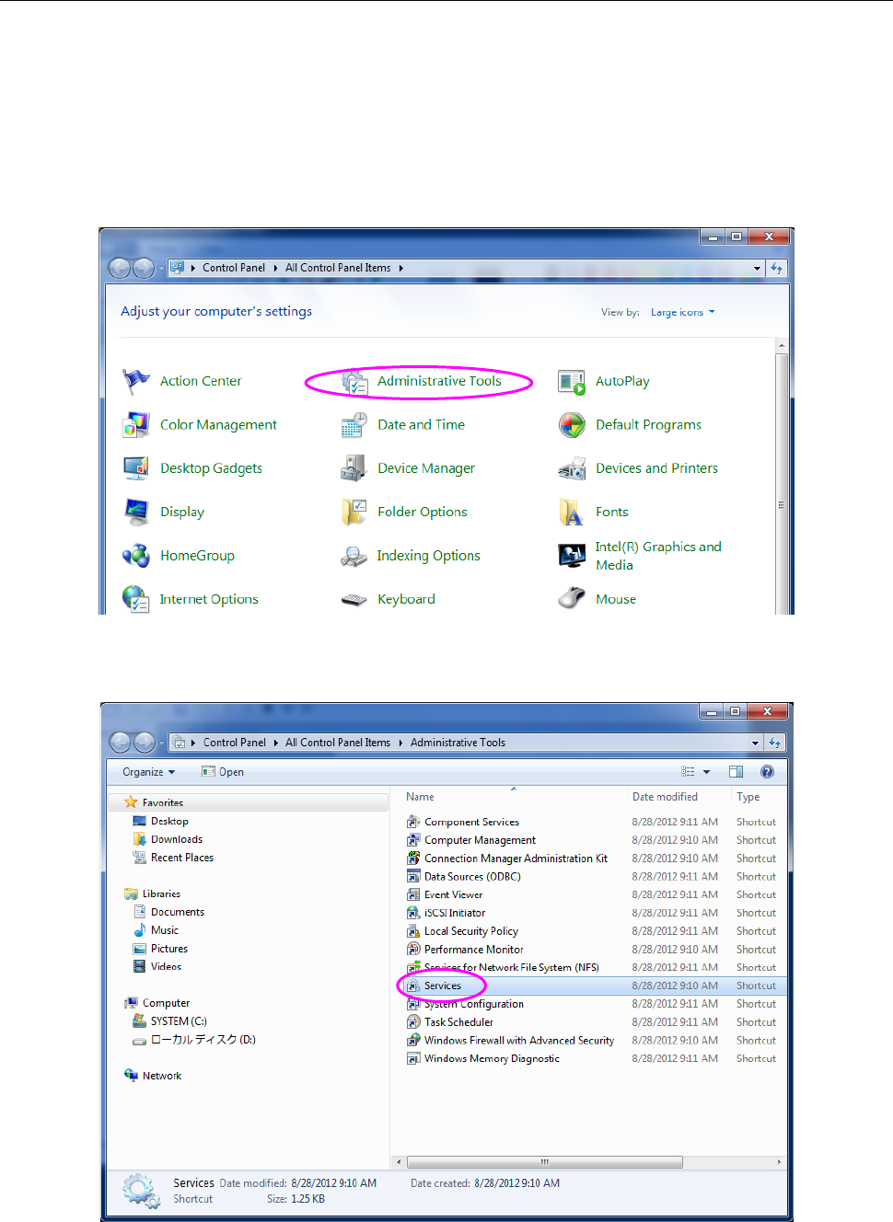893x1222 pixels.
Task: Click the horizontal scrollbar in file list
Action: point(545,1162)
